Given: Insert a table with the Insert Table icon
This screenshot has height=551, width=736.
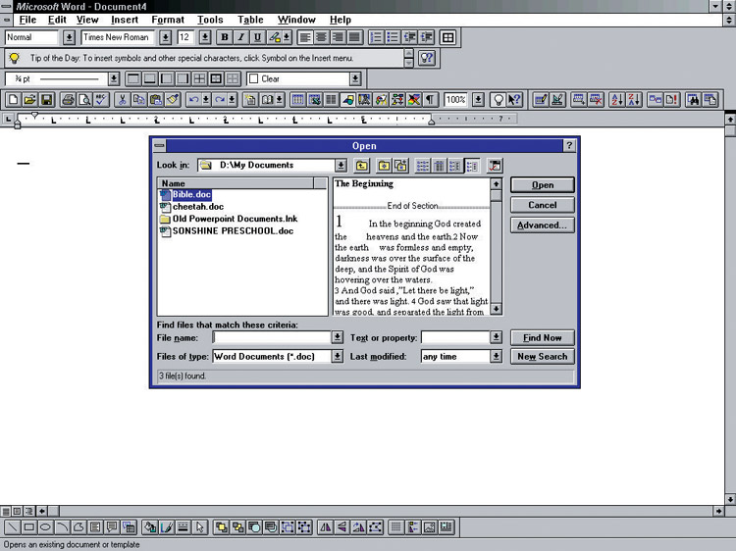Looking at the screenshot, I should coord(297,99).
